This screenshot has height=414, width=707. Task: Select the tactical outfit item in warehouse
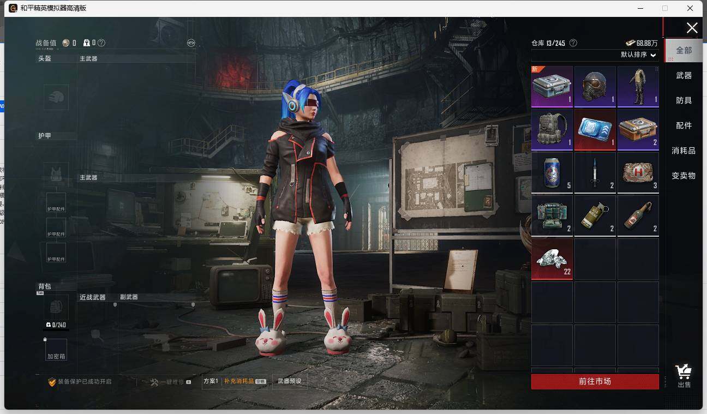click(638, 86)
